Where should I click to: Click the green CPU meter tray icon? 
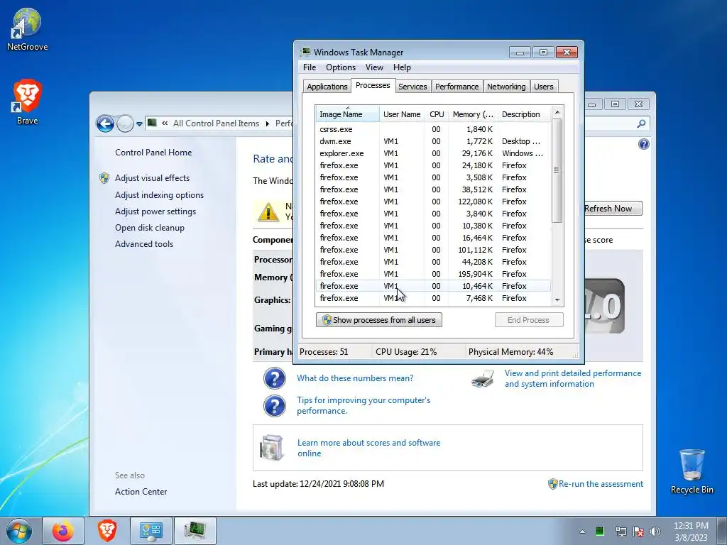[x=599, y=531]
